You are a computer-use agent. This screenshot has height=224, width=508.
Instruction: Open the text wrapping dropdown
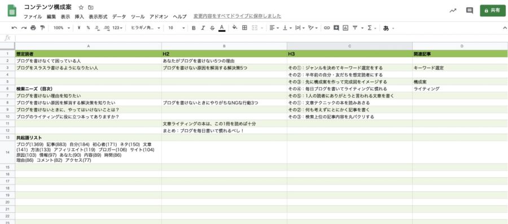pyautogui.click(x=300, y=28)
